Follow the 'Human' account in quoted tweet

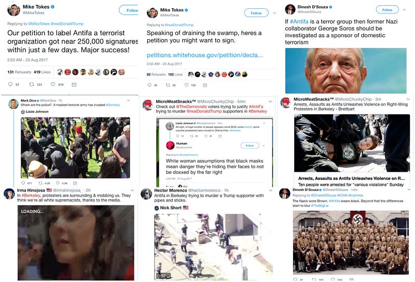250,145
